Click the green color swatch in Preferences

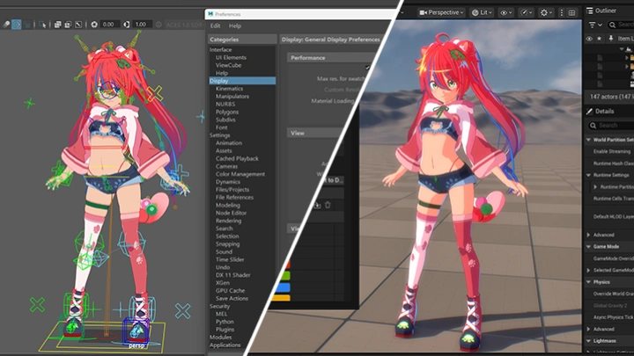tap(284, 276)
